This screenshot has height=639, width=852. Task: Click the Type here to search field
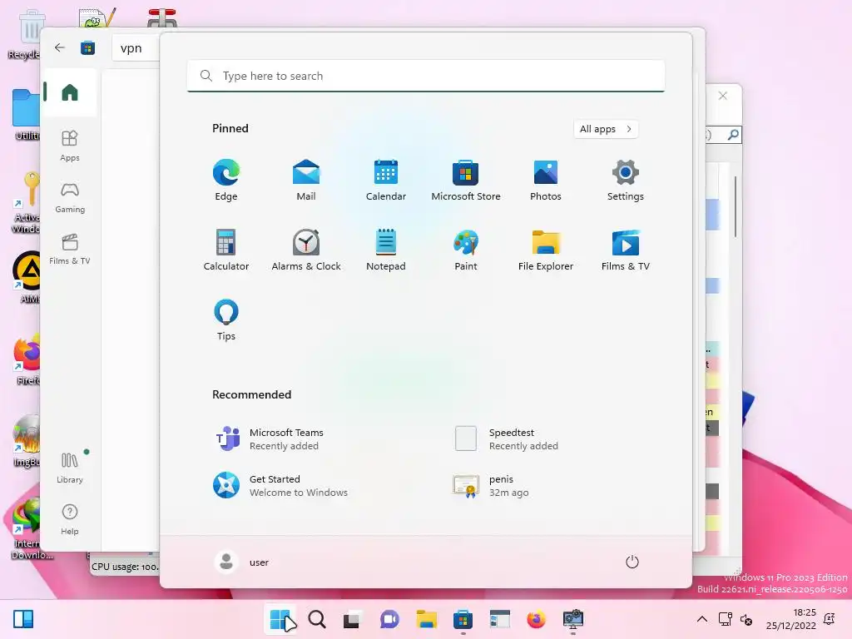pyautogui.click(x=426, y=76)
